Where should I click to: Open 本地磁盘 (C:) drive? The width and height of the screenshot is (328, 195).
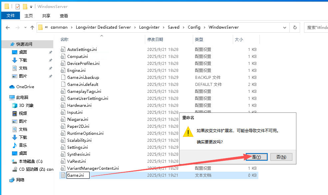pos(31,161)
